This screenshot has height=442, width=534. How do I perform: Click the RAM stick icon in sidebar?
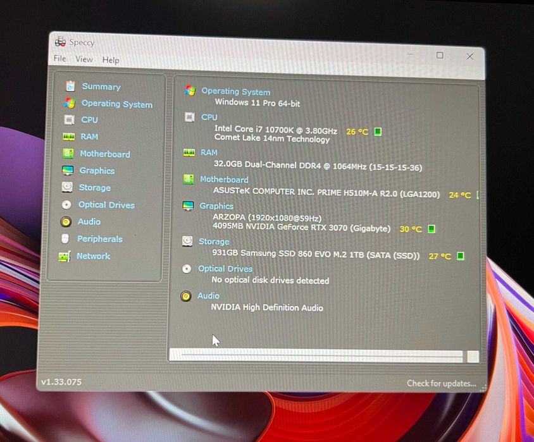click(x=69, y=137)
